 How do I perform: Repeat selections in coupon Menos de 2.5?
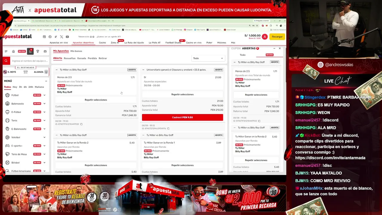click(x=256, y=95)
